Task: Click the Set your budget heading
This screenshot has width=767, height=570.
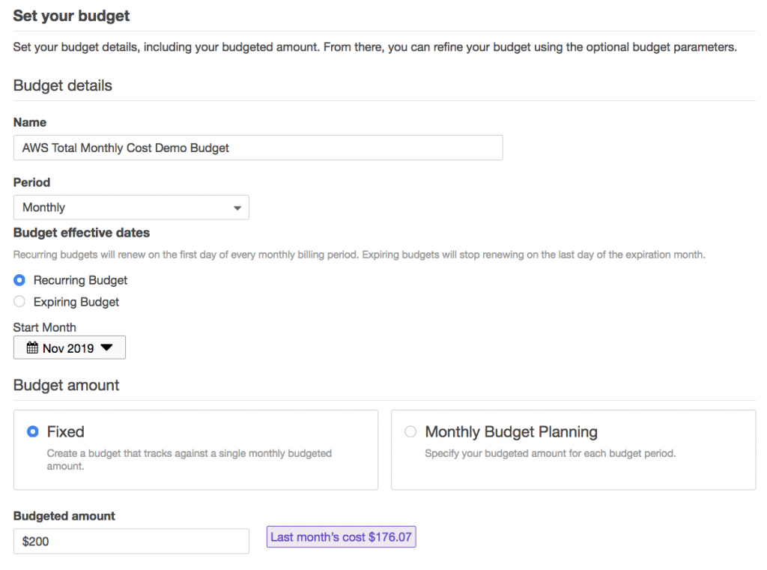Action: 71,16
